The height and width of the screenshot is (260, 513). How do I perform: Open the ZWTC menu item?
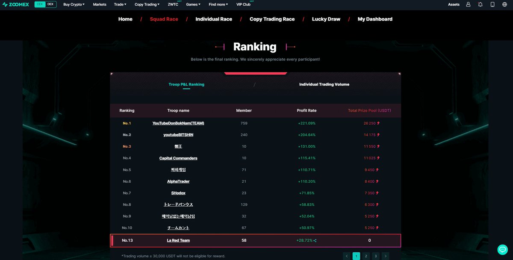(x=173, y=4)
